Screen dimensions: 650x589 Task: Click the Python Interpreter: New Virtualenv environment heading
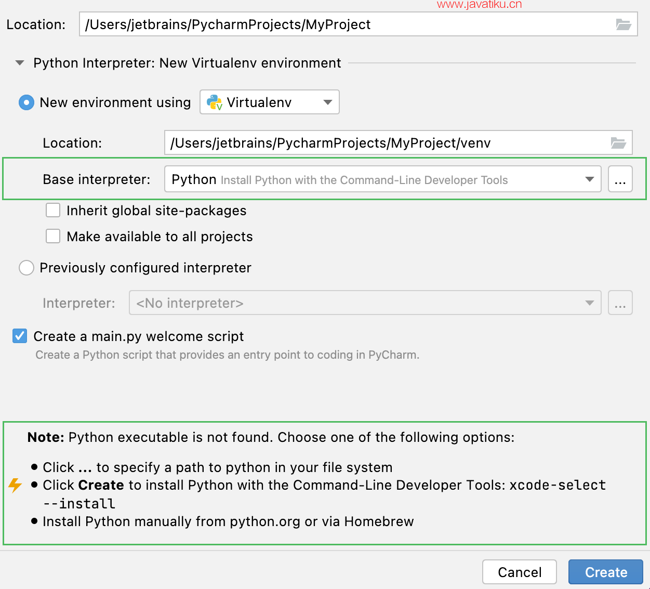187,63
